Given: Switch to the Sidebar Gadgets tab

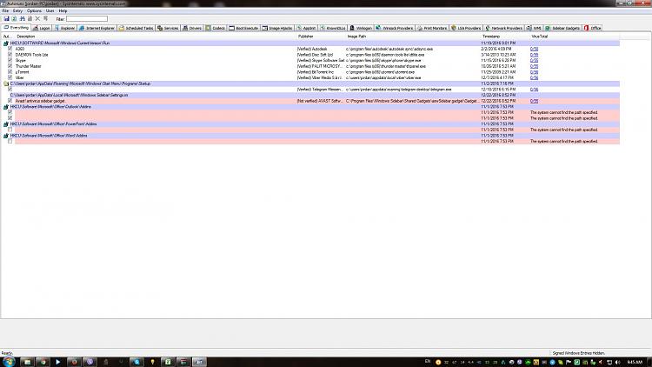Looking at the screenshot, I should click(x=562, y=28).
